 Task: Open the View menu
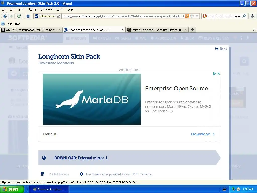tap(21, 9)
